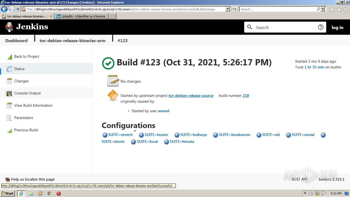Click the orange upstream cause icon
The height and width of the screenshot is (197, 350).
[113, 95]
